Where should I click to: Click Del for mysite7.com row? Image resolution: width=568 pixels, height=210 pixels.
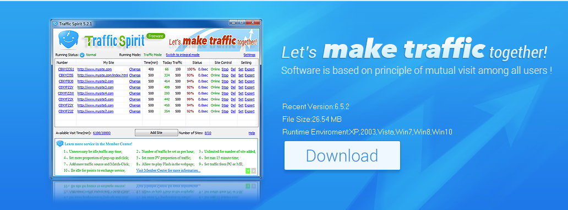tap(233, 111)
